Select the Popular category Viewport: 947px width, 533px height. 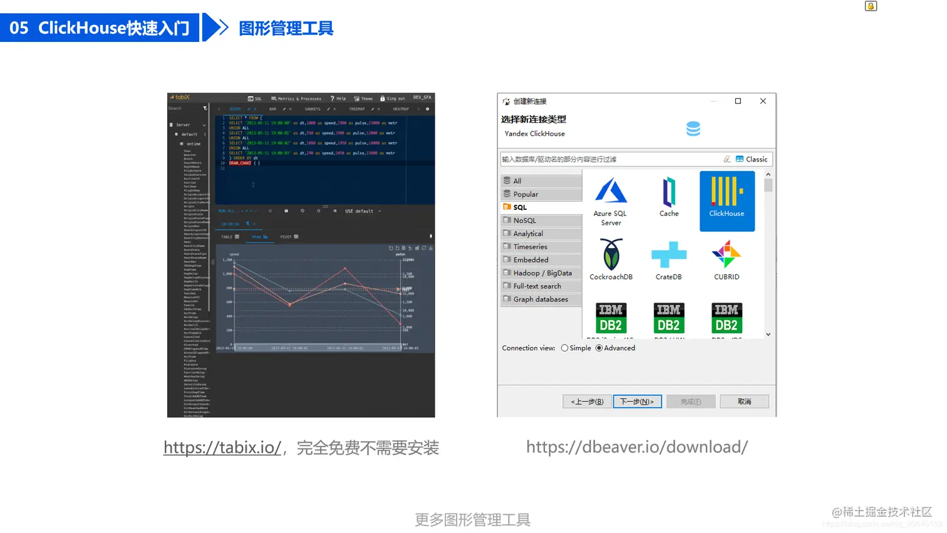point(541,194)
